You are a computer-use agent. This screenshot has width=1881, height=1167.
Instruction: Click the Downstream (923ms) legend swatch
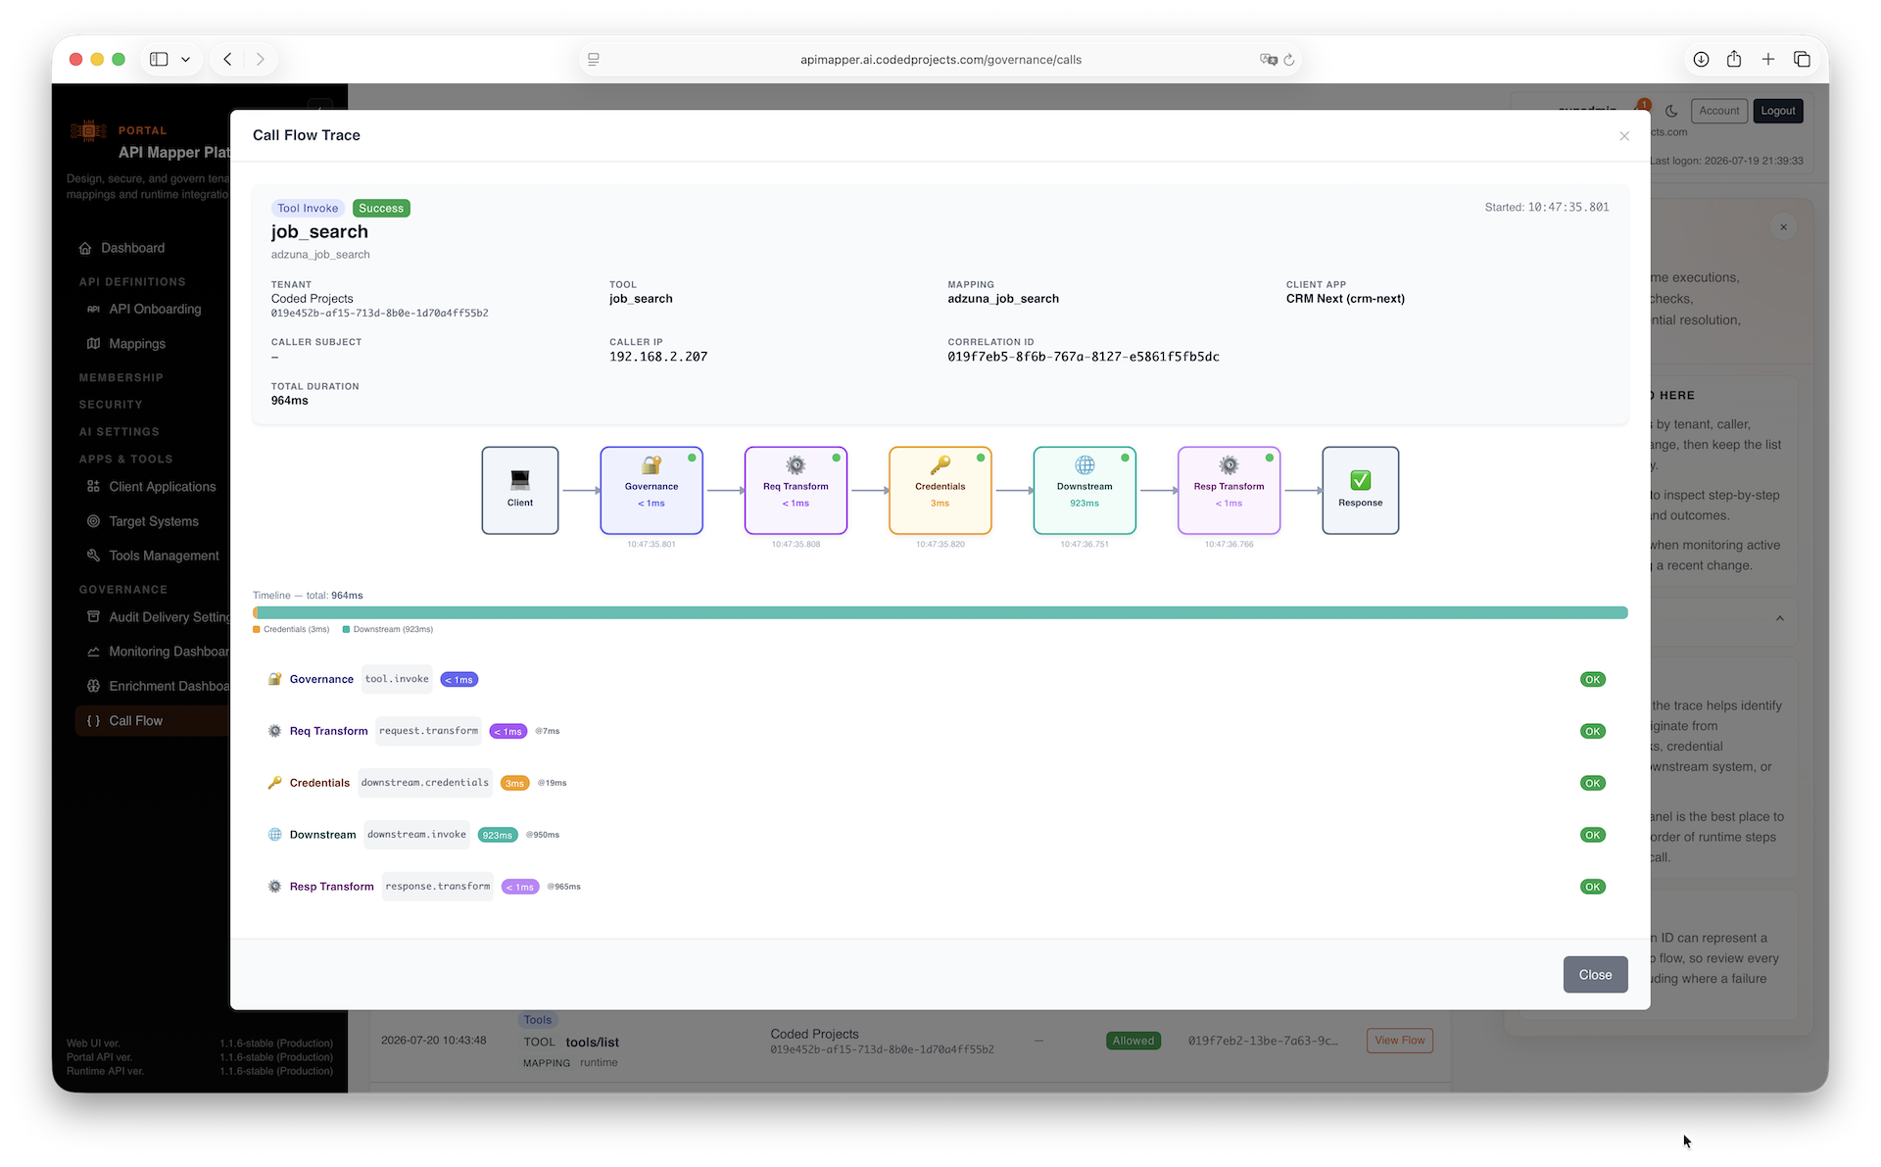click(346, 629)
